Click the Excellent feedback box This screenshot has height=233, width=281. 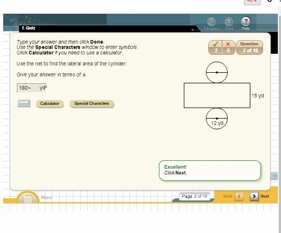[x=210, y=170]
